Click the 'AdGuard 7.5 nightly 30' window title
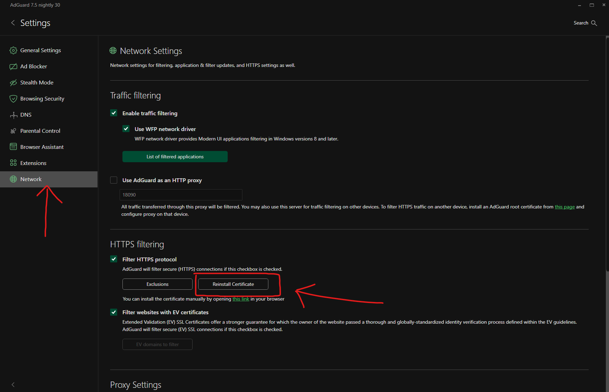The width and height of the screenshot is (609, 392). point(35,5)
